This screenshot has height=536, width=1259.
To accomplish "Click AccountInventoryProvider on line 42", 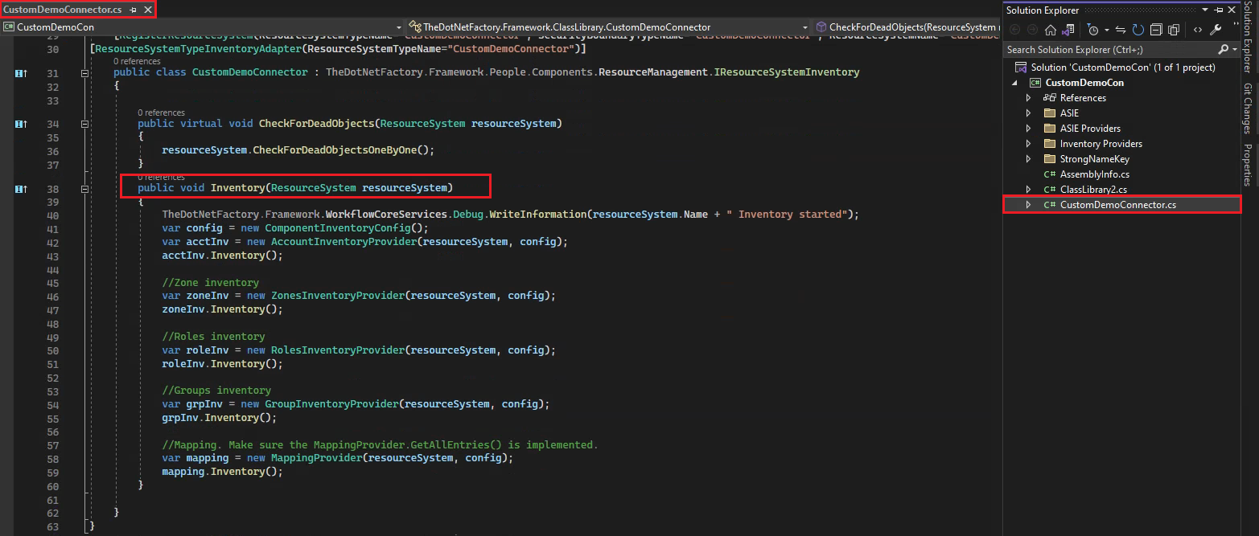I will 344,242.
